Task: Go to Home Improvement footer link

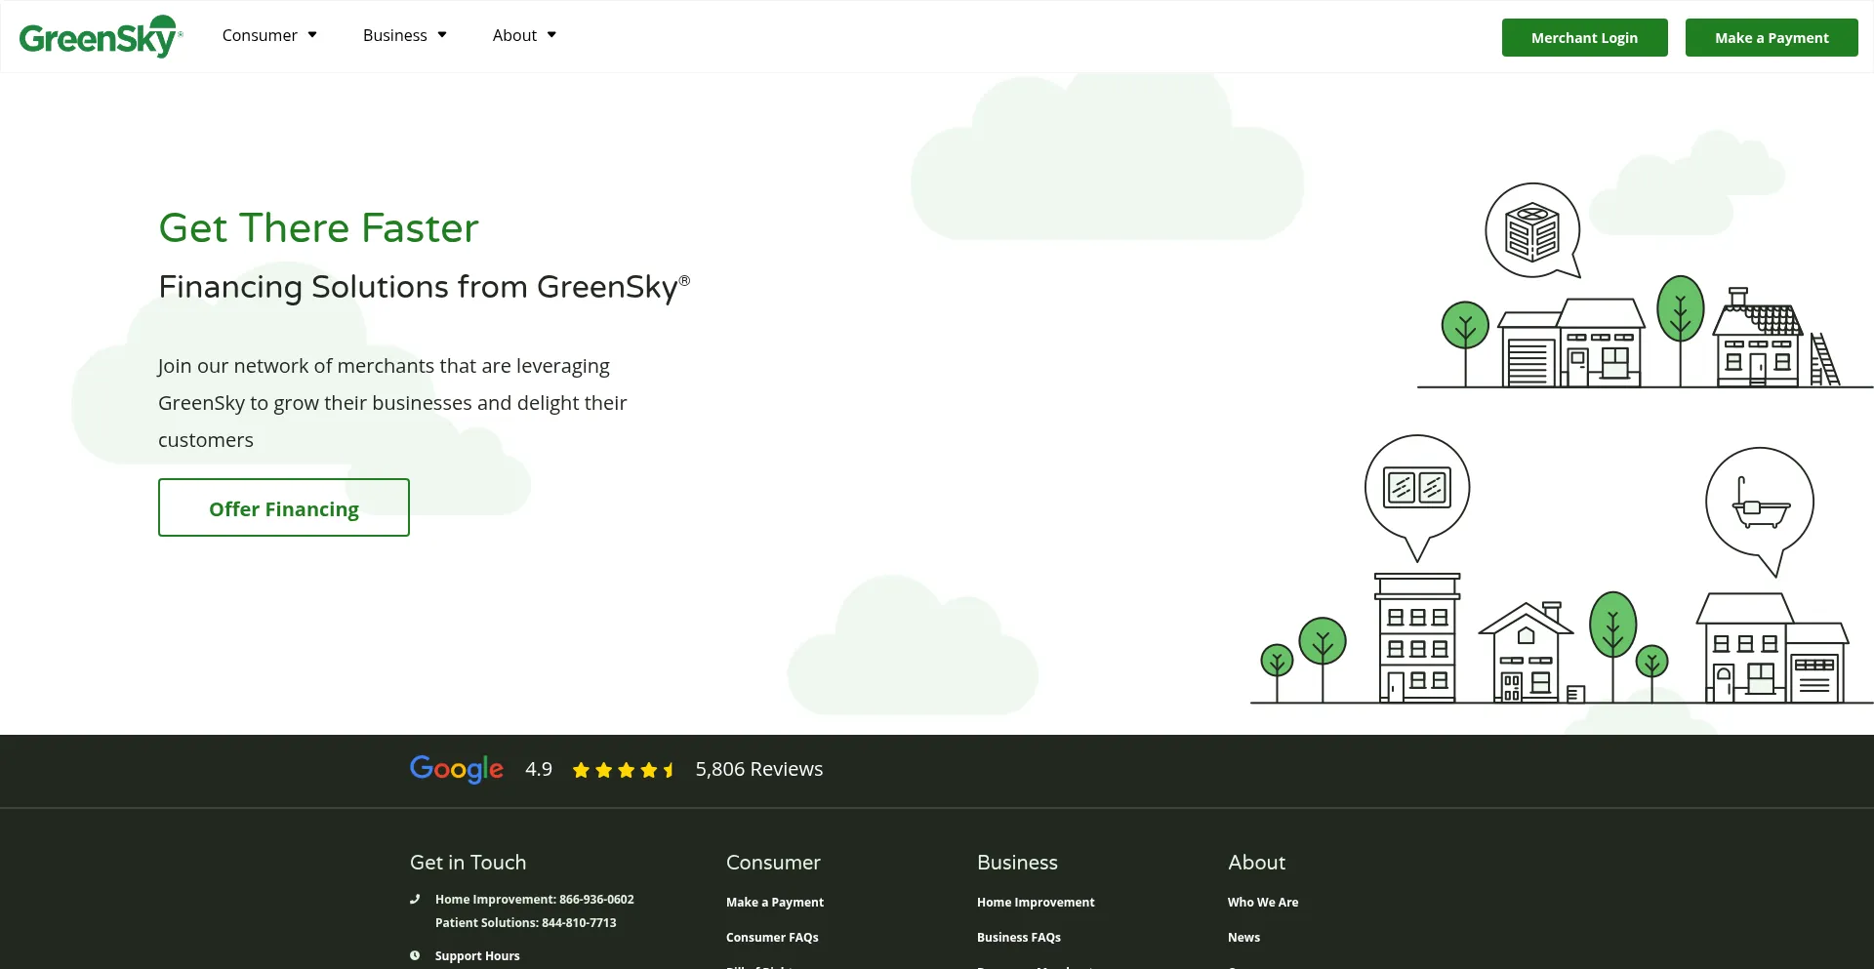Action: pos(1036,903)
